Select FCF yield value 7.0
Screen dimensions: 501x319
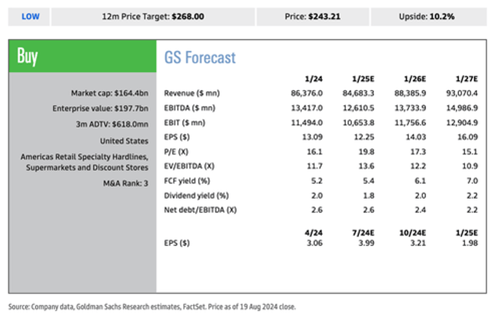(x=472, y=181)
